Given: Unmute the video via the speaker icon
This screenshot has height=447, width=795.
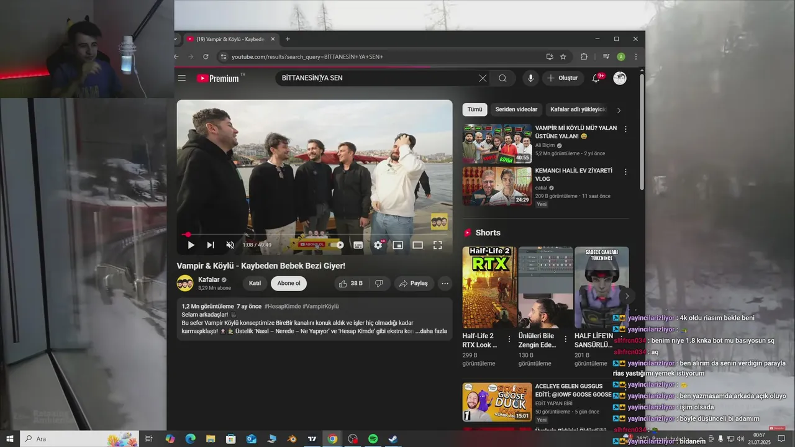Looking at the screenshot, I should [230, 245].
